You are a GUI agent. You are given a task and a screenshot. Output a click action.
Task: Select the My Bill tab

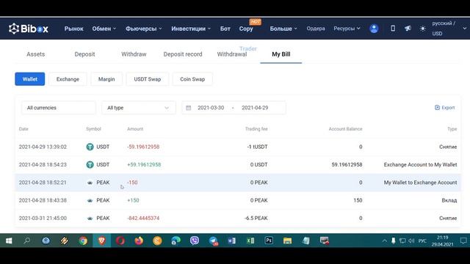click(281, 54)
